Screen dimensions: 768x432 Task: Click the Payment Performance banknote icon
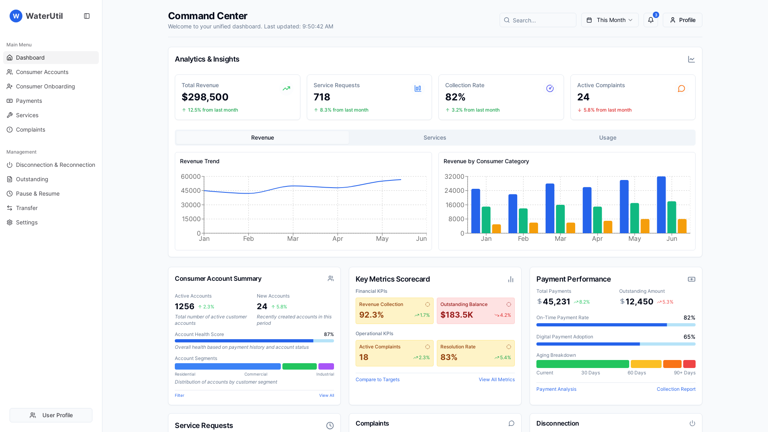pyautogui.click(x=691, y=279)
